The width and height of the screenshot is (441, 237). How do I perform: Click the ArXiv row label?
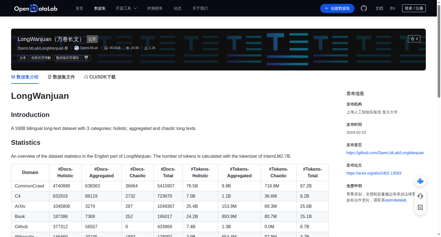click(20, 206)
